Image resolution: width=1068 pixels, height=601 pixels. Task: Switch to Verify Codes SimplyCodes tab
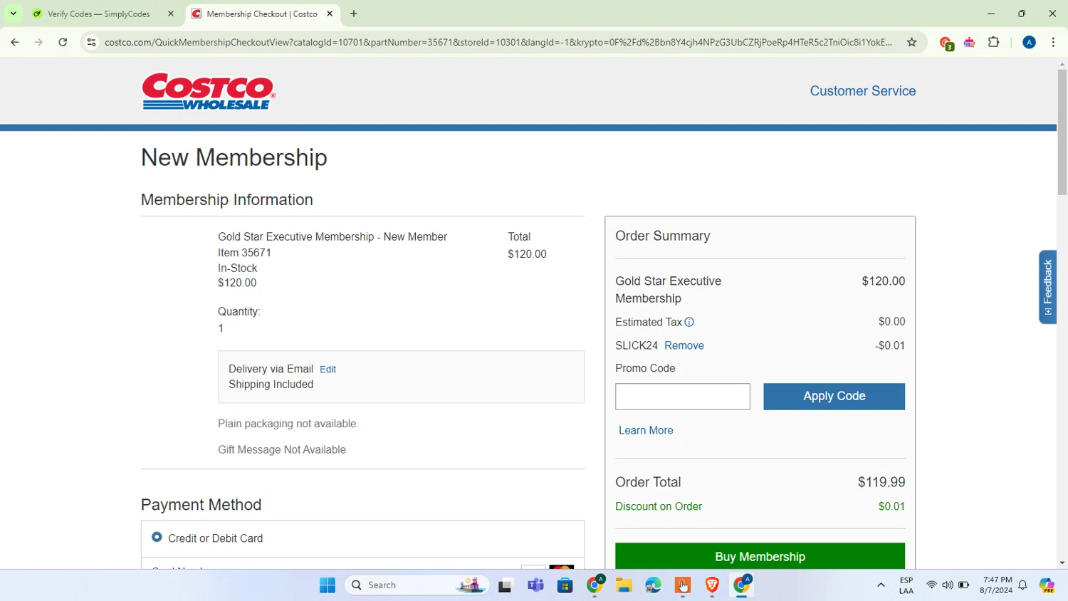pos(98,14)
